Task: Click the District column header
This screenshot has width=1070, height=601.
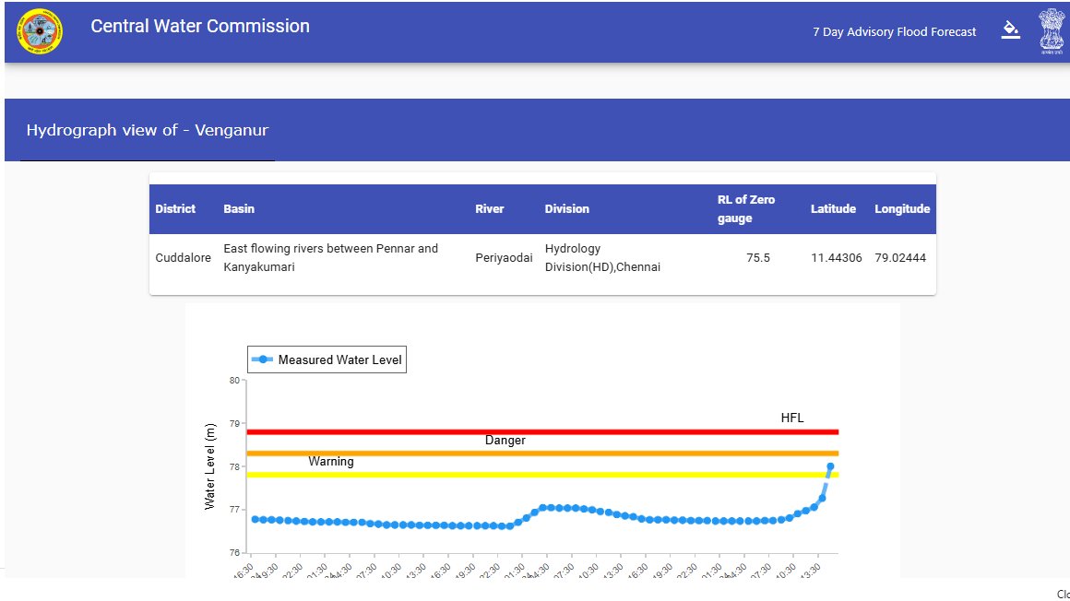Action: pos(175,208)
